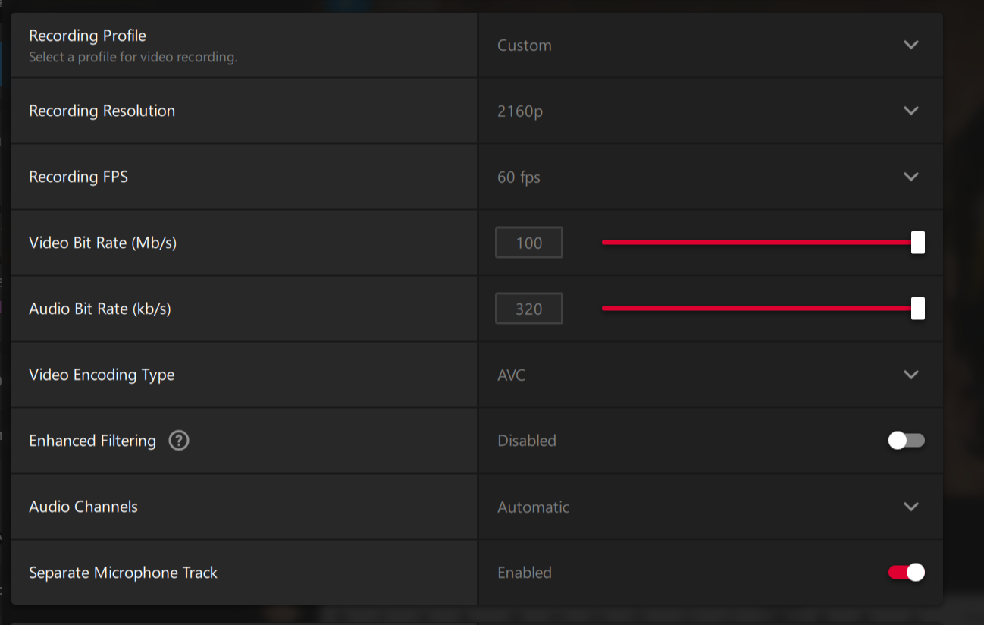The image size is (984, 625).
Task: Click the Video Bit Rate (Mb/s) label
Action: point(102,243)
